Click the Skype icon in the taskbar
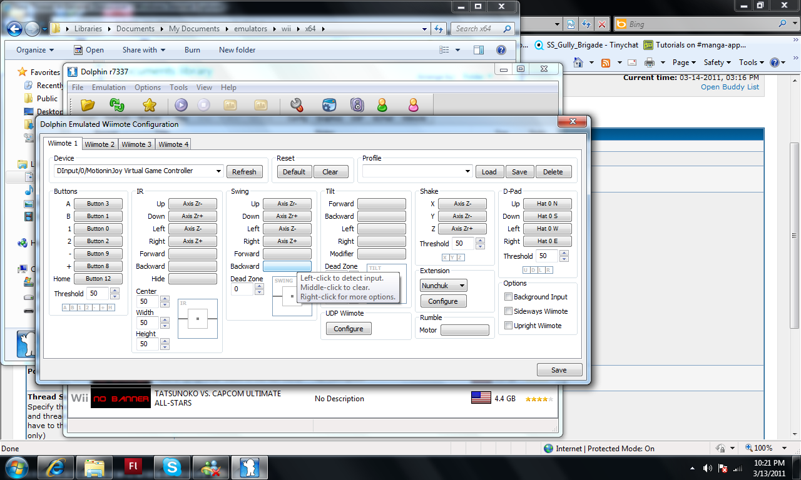This screenshot has height=480, width=801. tap(172, 466)
